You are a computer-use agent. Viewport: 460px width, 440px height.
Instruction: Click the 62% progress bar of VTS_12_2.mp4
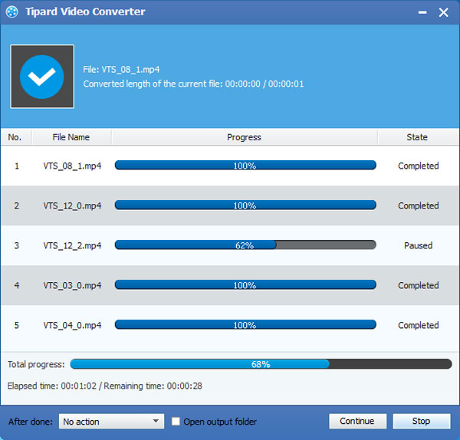[x=245, y=245]
